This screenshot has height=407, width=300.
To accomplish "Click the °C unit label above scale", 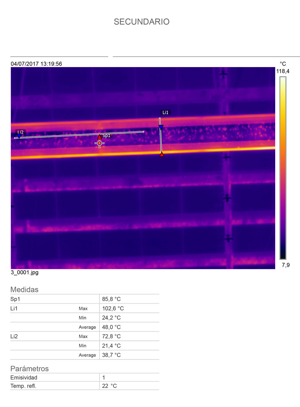I will click(x=283, y=64).
